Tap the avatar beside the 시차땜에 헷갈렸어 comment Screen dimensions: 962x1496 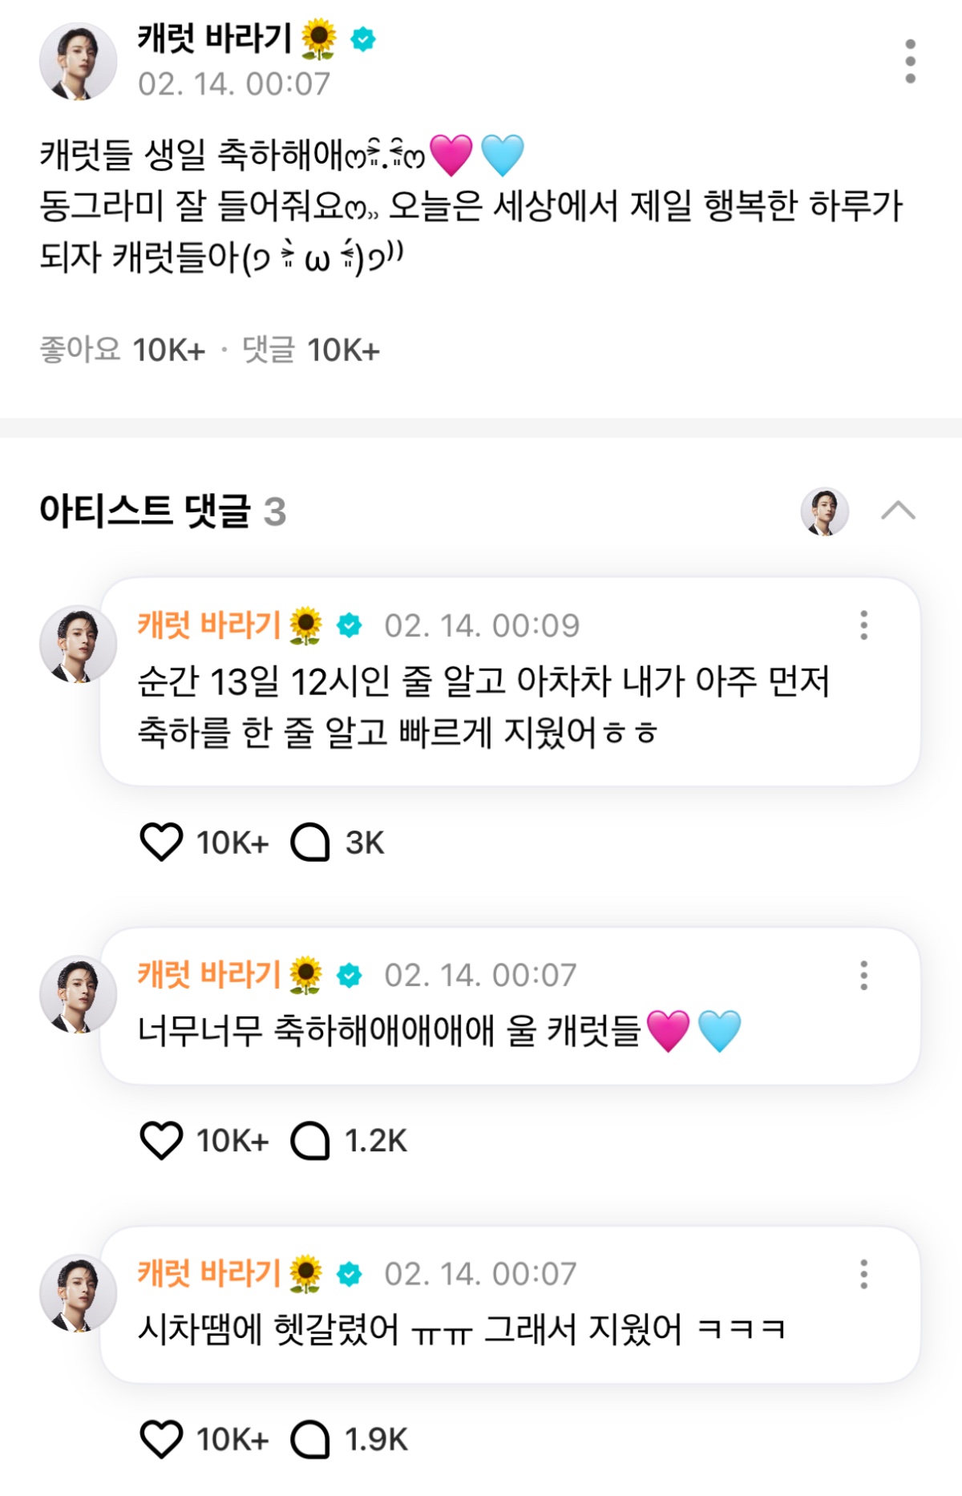tap(78, 1292)
